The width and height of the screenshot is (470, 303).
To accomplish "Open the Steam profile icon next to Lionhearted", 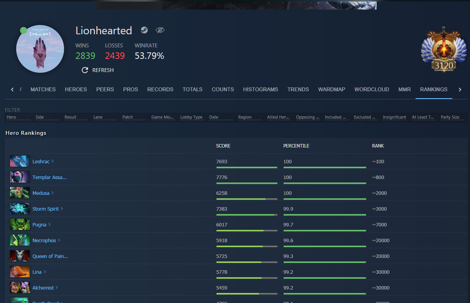I will click(144, 30).
